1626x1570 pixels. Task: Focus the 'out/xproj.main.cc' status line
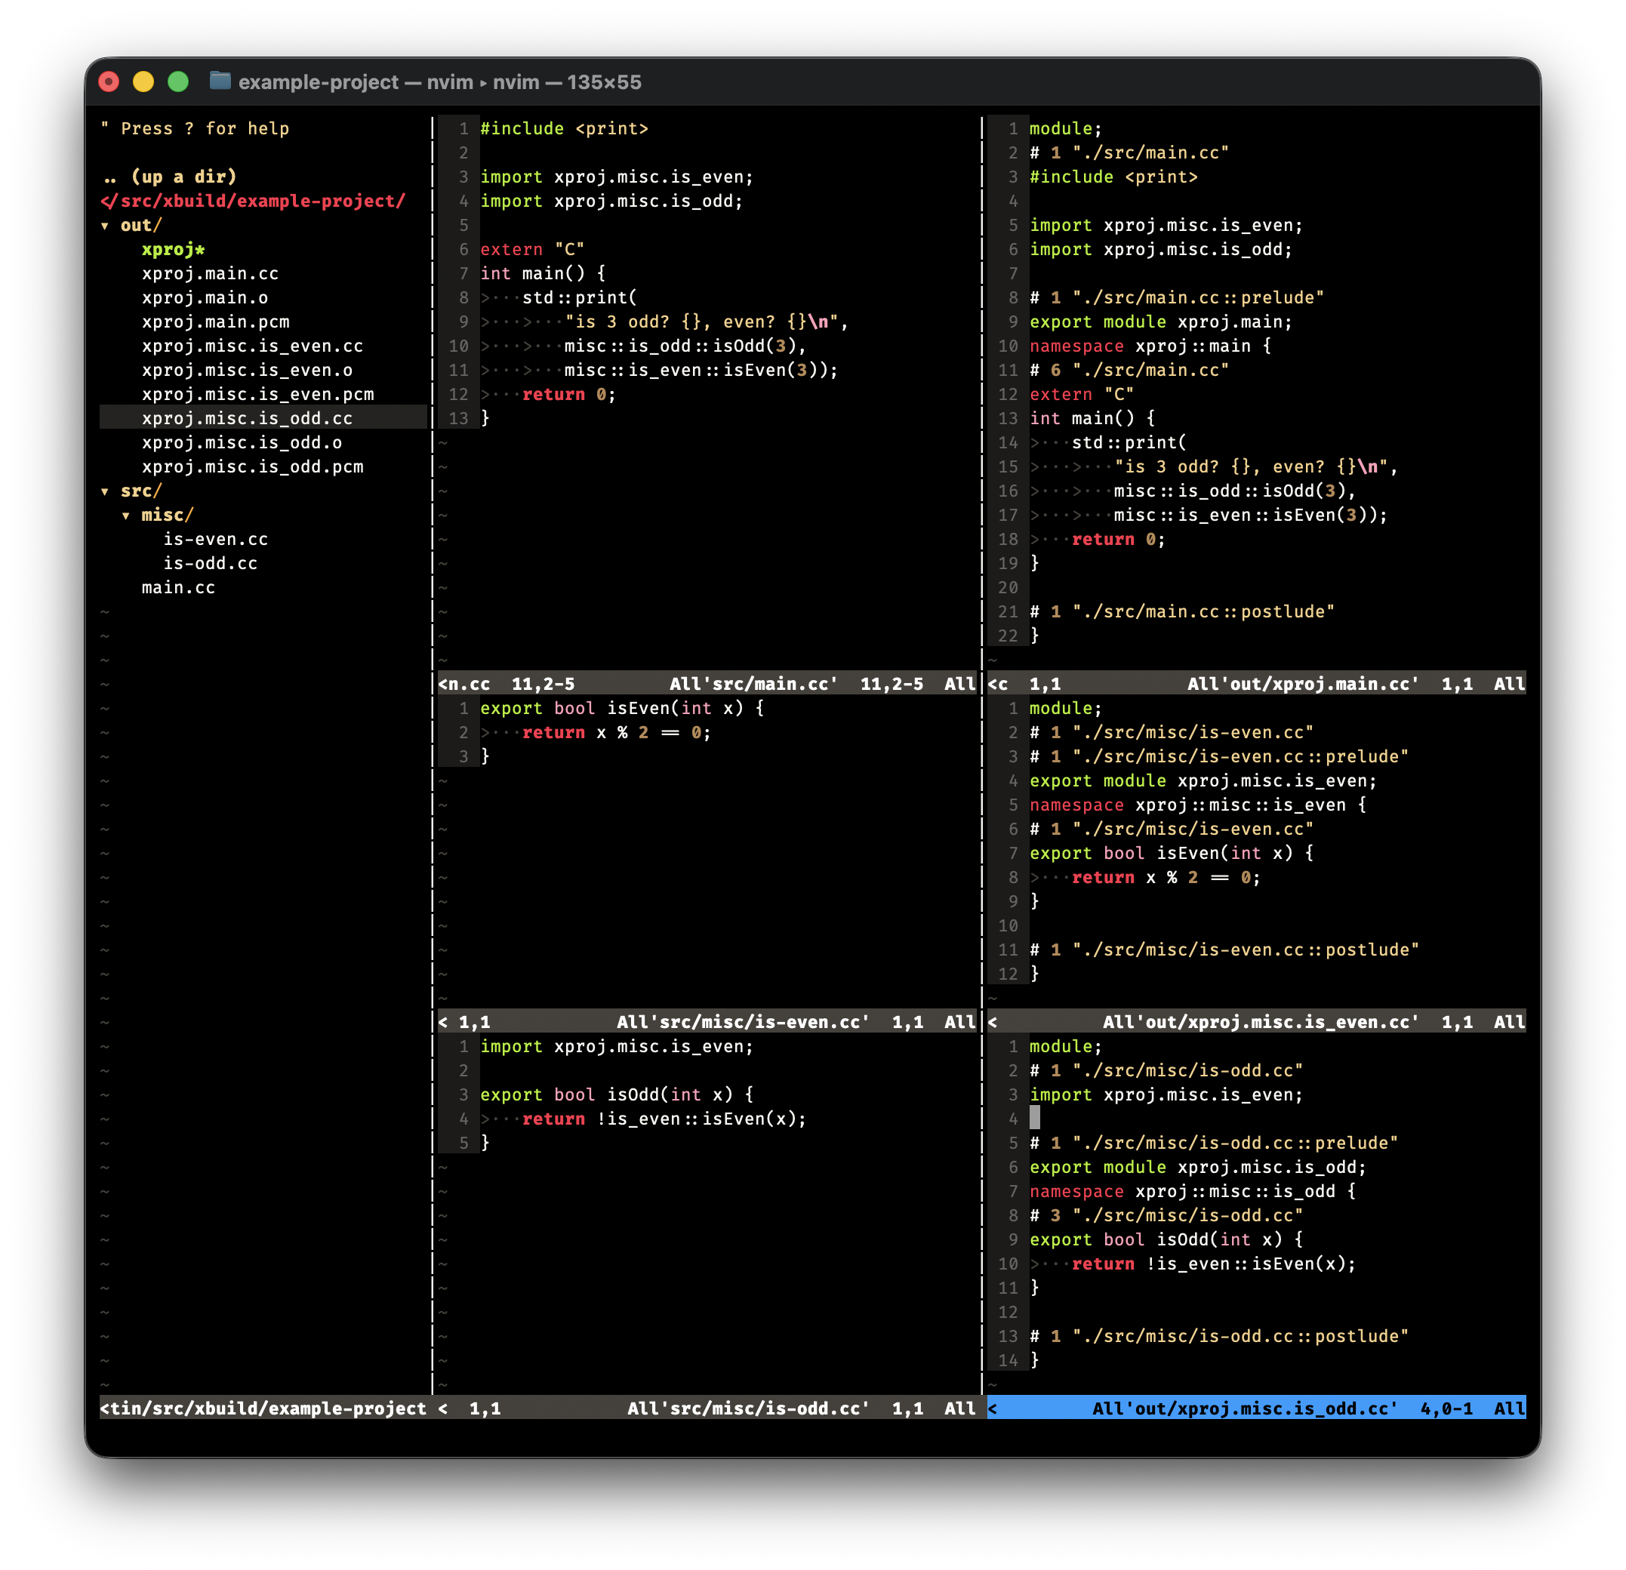1256,683
